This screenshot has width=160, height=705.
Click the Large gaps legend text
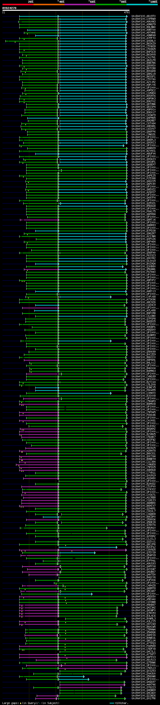point(11,703)
